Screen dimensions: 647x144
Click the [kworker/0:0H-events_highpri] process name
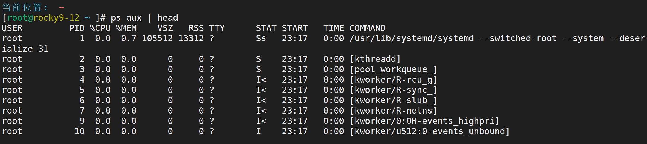coord(425,121)
